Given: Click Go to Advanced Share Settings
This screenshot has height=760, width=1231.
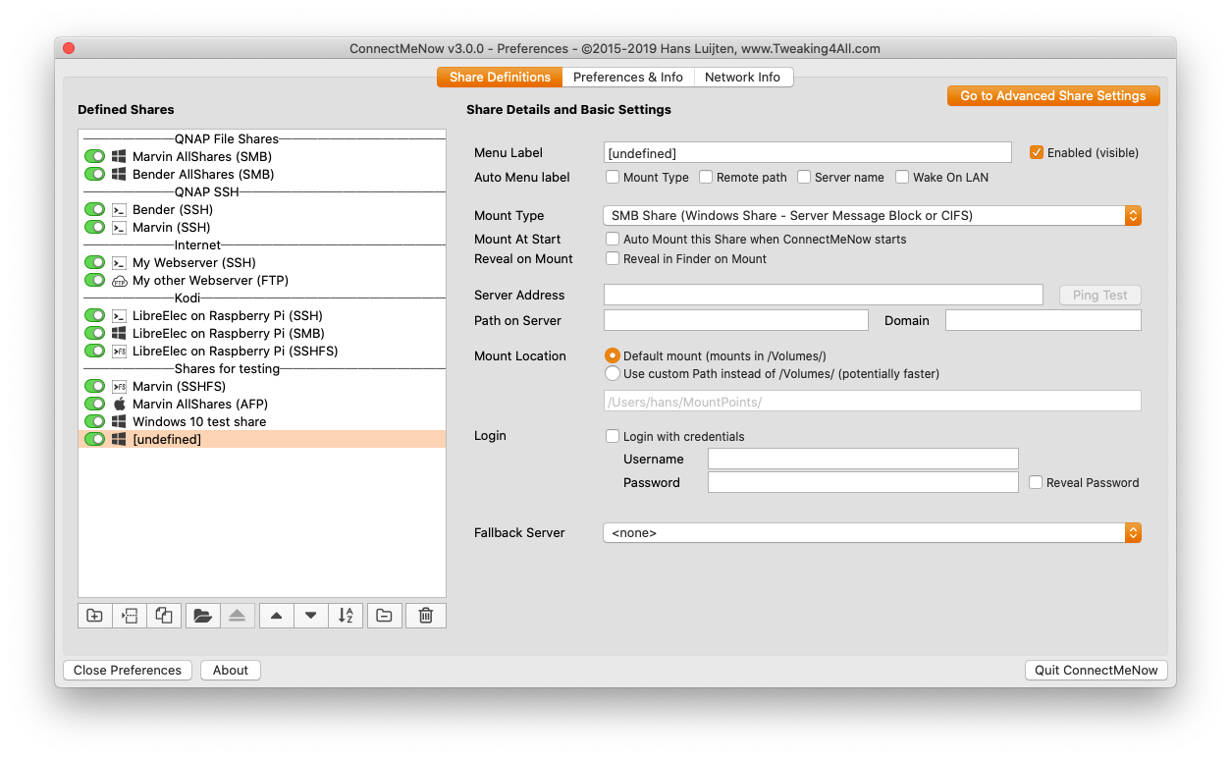Looking at the screenshot, I should pyautogui.click(x=1053, y=95).
